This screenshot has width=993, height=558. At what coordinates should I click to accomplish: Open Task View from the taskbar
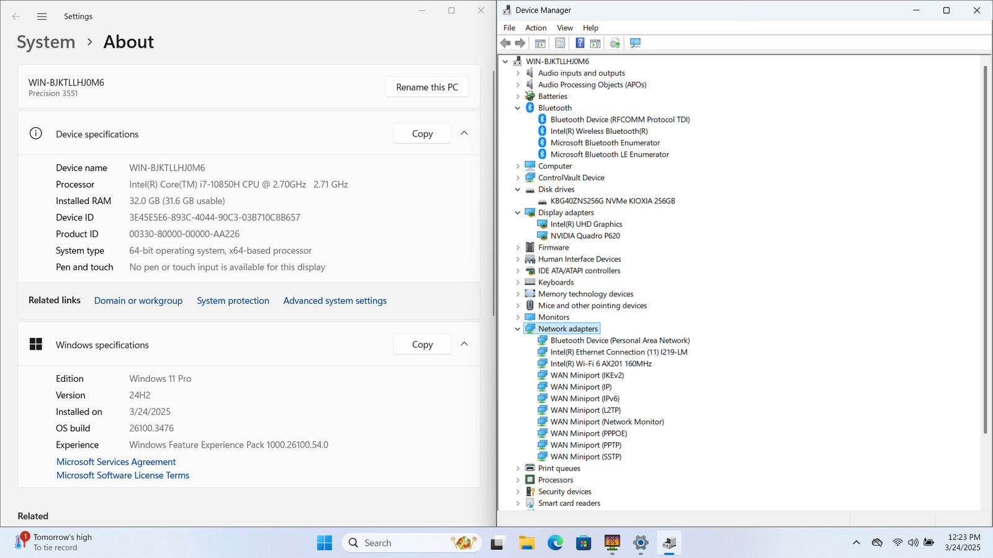[497, 542]
